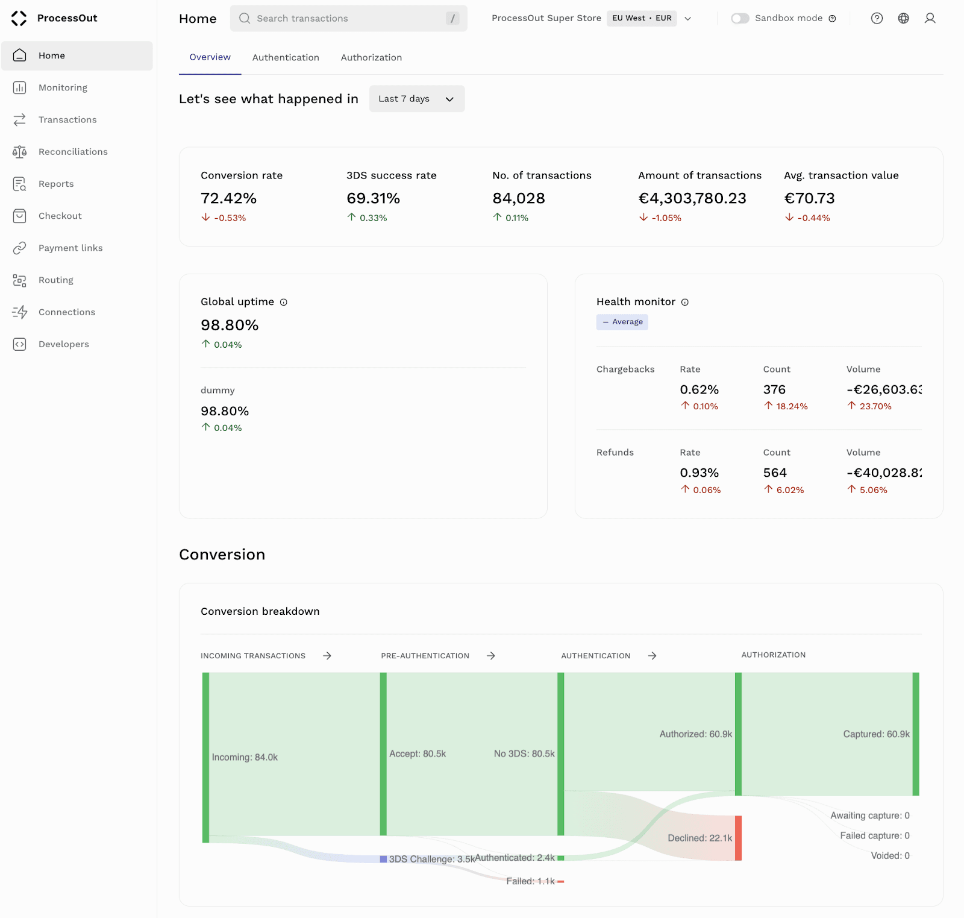Click the red Declined bar in chart

738,838
